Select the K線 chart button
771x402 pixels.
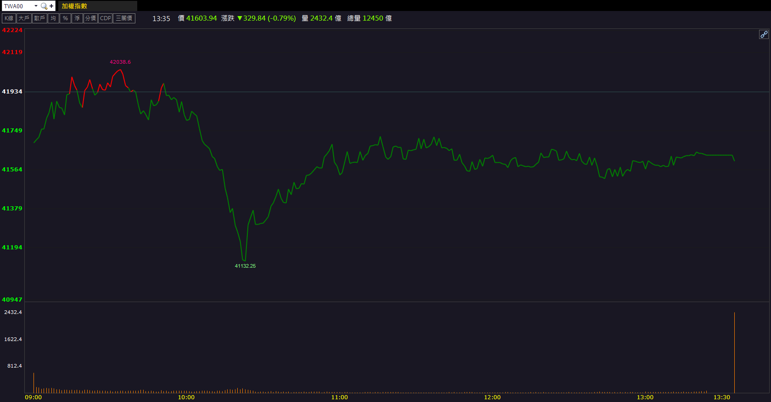pos(9,18)
